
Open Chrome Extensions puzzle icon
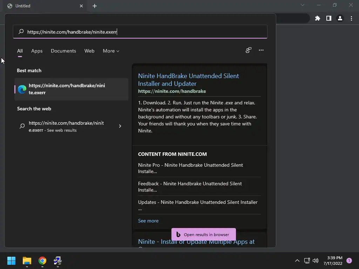317,18
